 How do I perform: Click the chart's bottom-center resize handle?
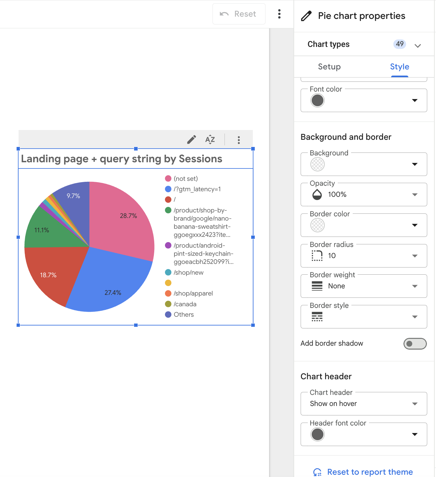[x=136, y=325]
